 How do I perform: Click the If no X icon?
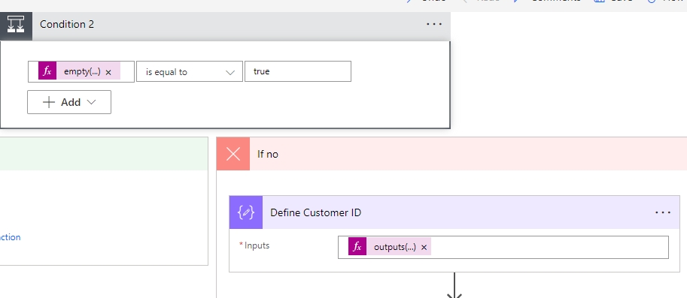[233, 154]
